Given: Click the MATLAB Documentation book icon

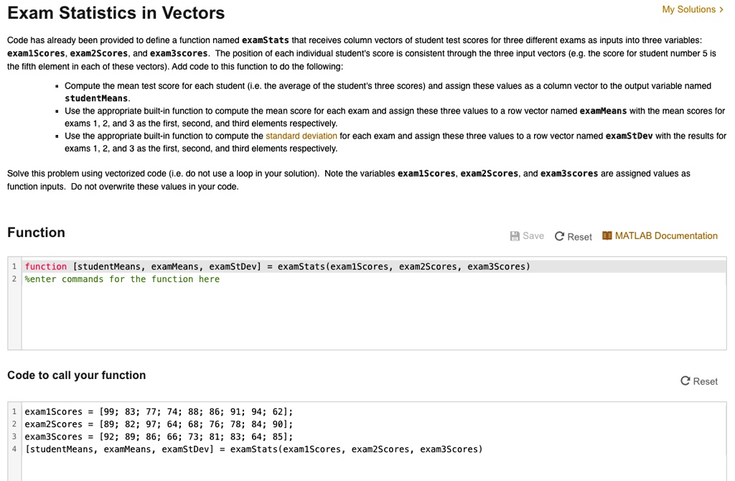Looking at the screenshot, I should 607,235.
